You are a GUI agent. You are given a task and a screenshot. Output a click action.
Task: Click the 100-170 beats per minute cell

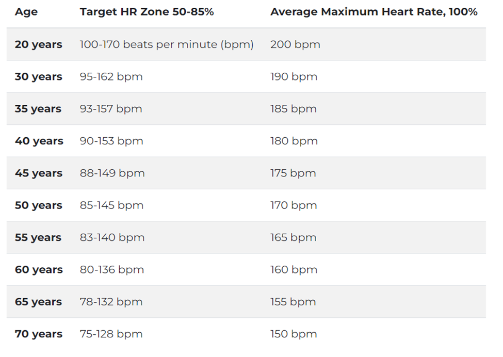(167, 44)
